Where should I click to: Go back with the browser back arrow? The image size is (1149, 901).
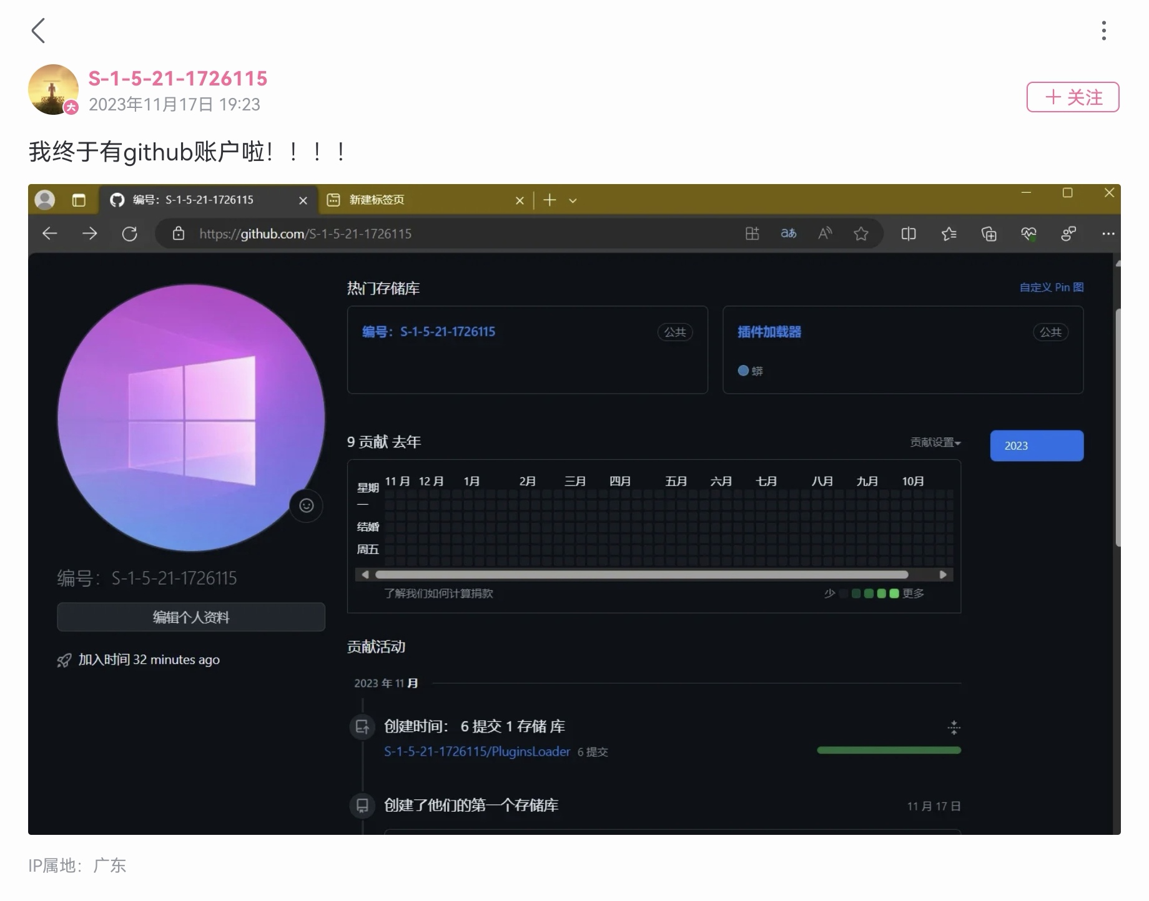[x=49, y=233]
